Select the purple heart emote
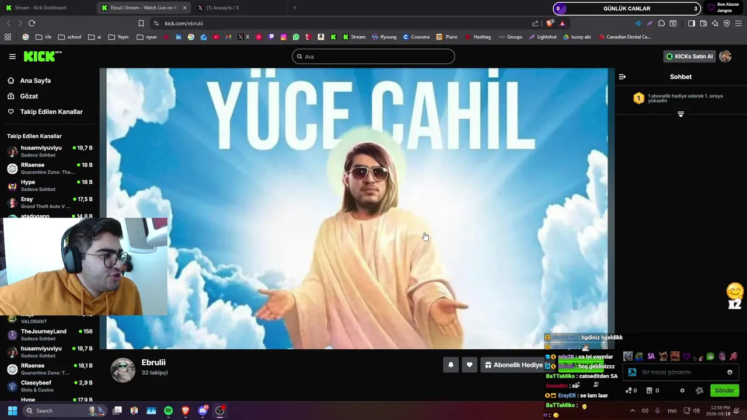The width and height of the screenshot is (747, 420). point(687,356)
